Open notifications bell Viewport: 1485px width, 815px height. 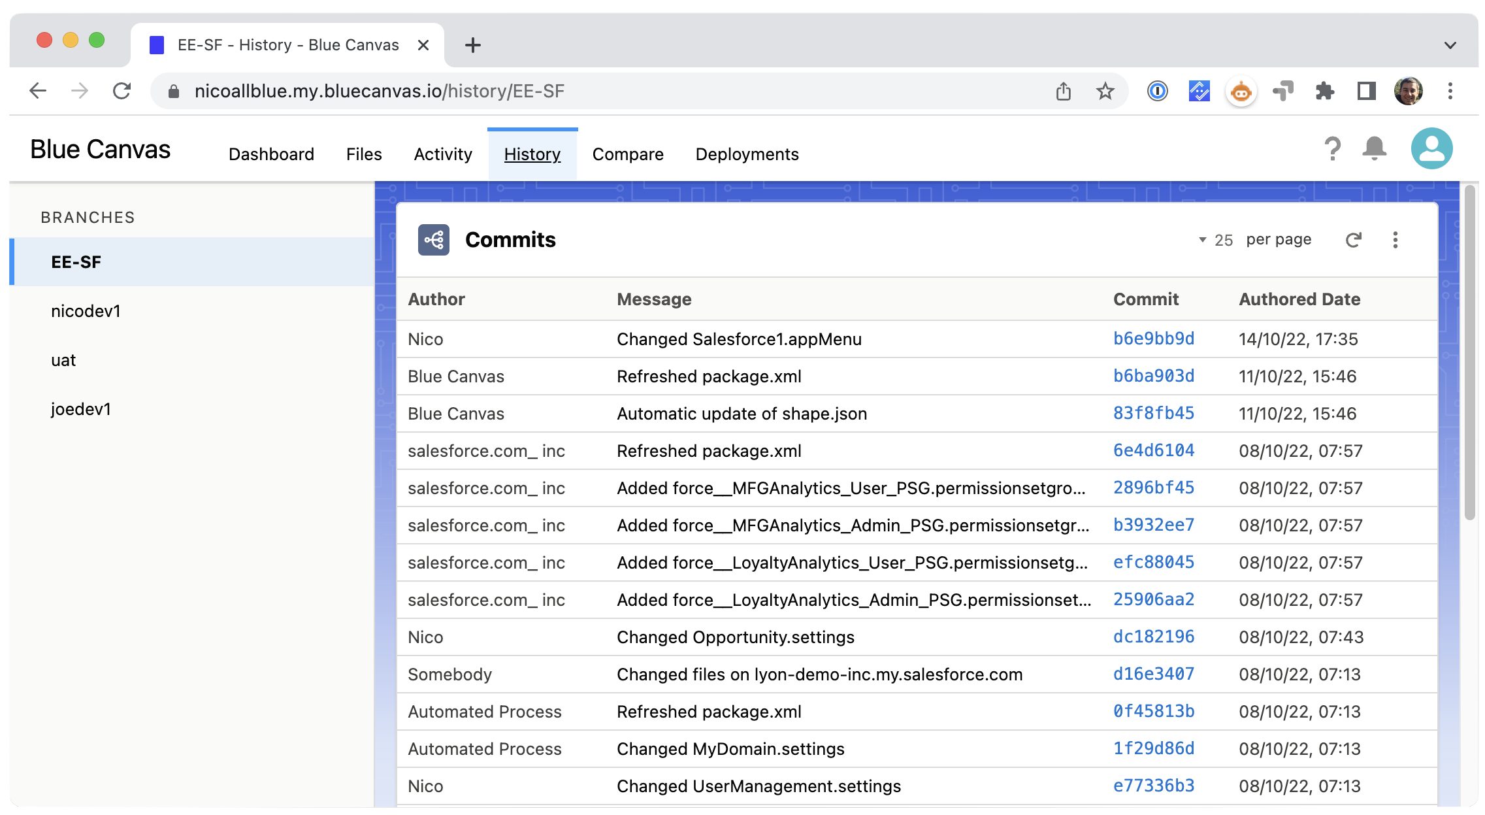pos(1375,149)
